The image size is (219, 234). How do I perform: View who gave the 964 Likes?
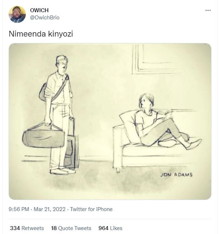[x=110, y=228]
